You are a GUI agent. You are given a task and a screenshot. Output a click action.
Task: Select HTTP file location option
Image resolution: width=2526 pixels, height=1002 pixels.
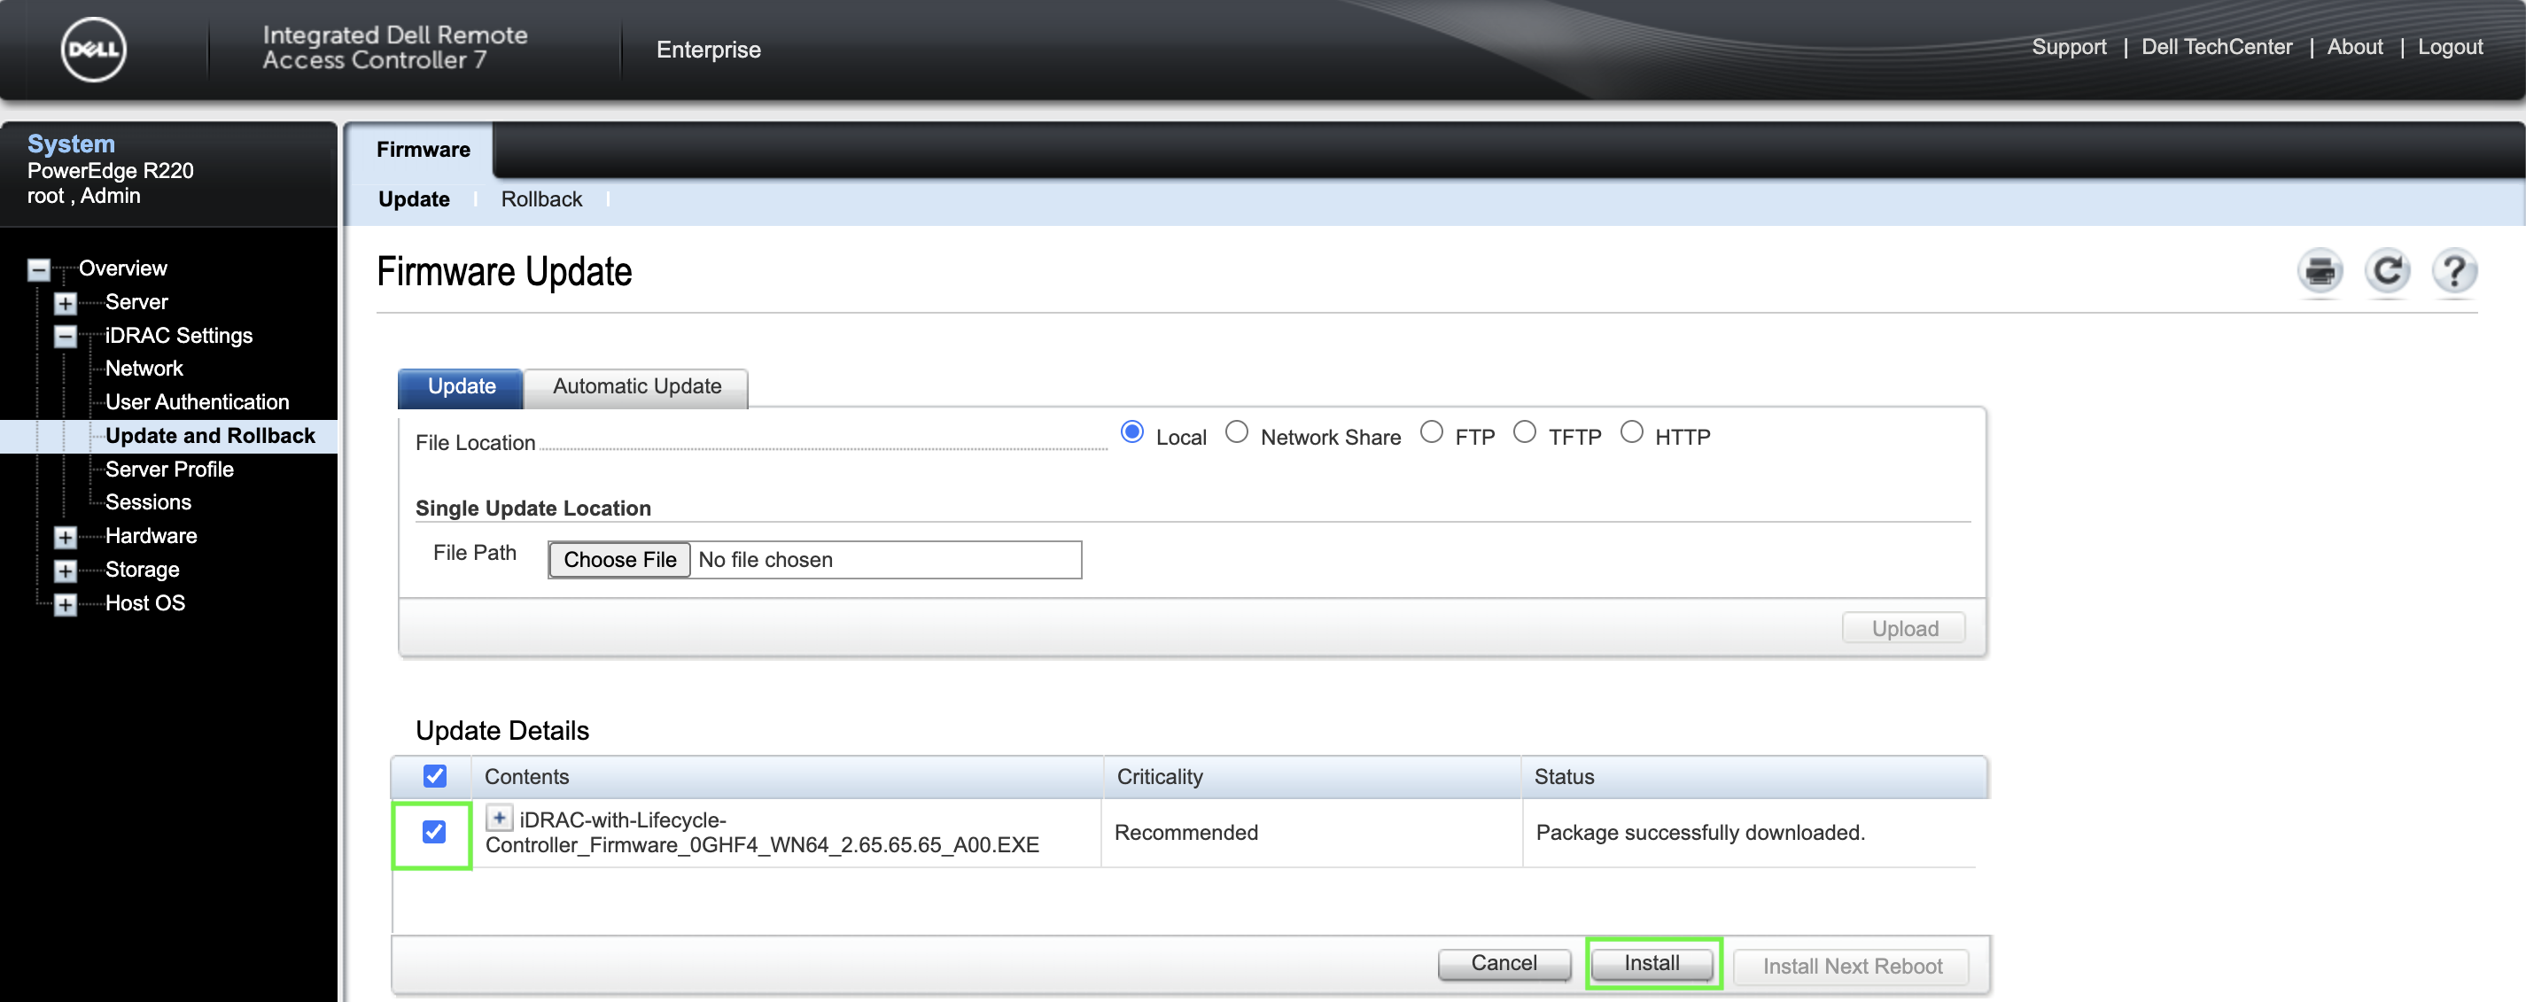click(1632, 432)
